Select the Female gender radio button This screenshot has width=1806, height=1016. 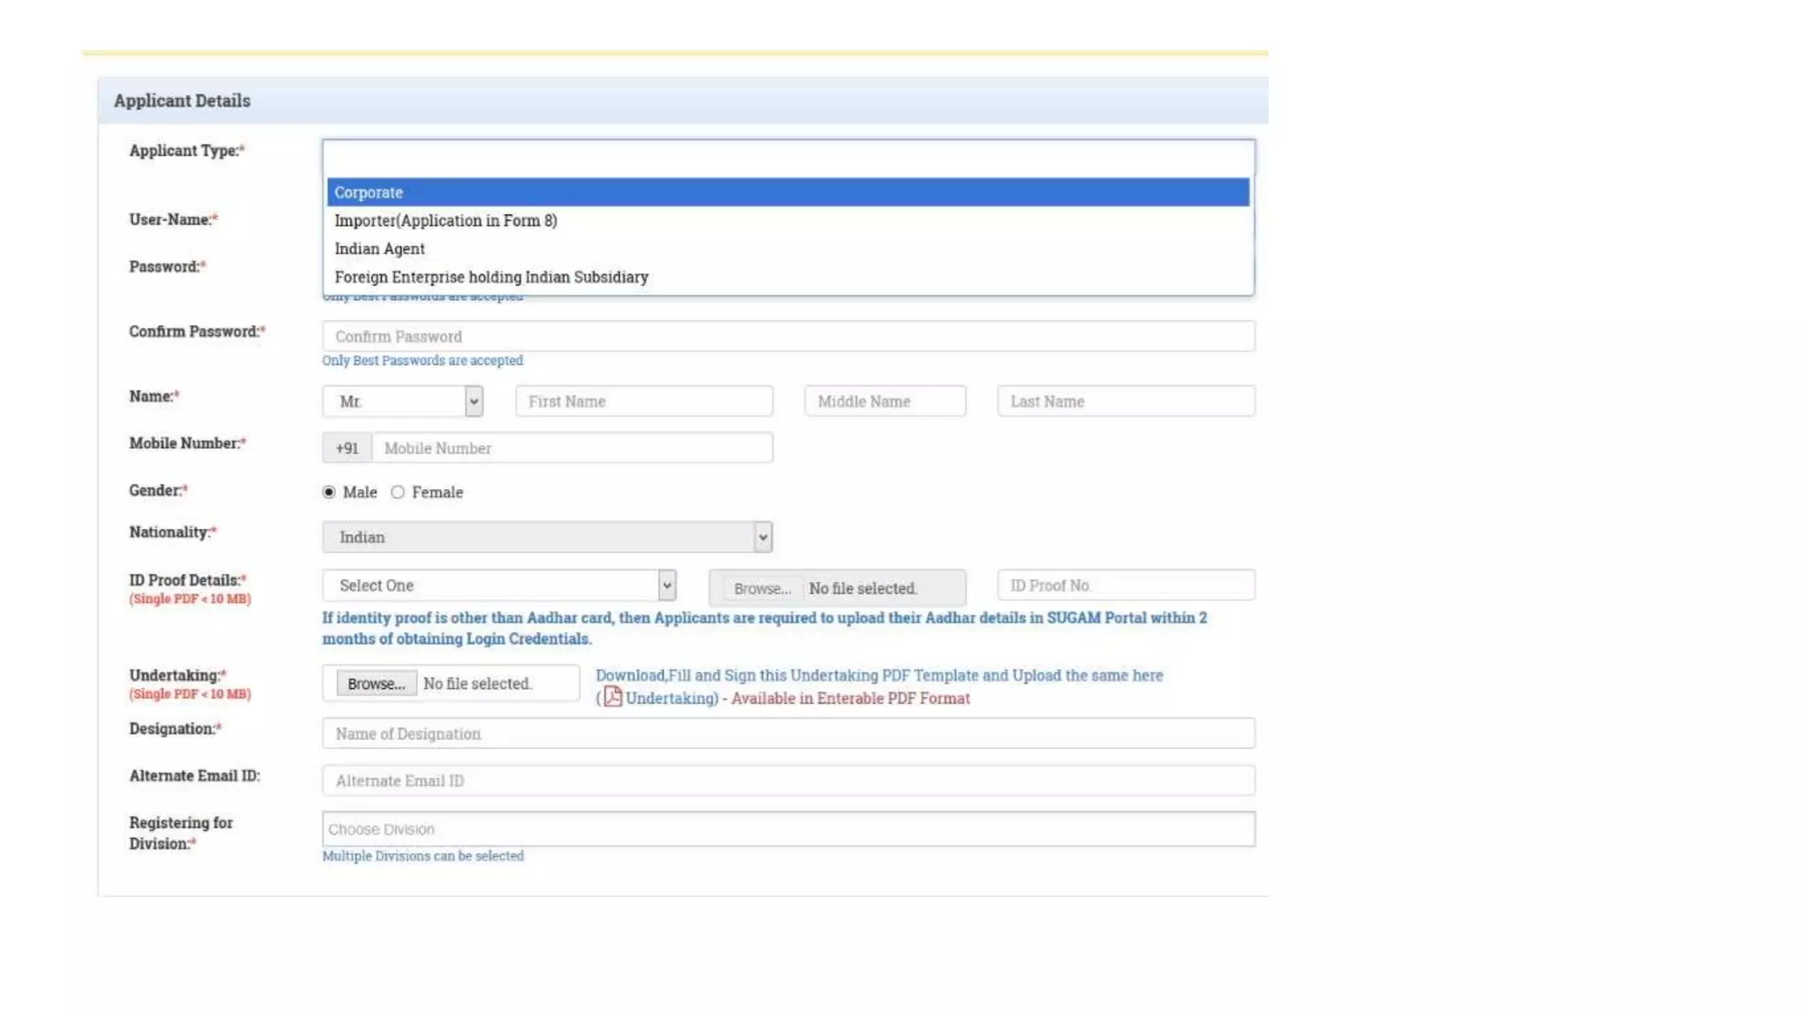pos(398,492)
